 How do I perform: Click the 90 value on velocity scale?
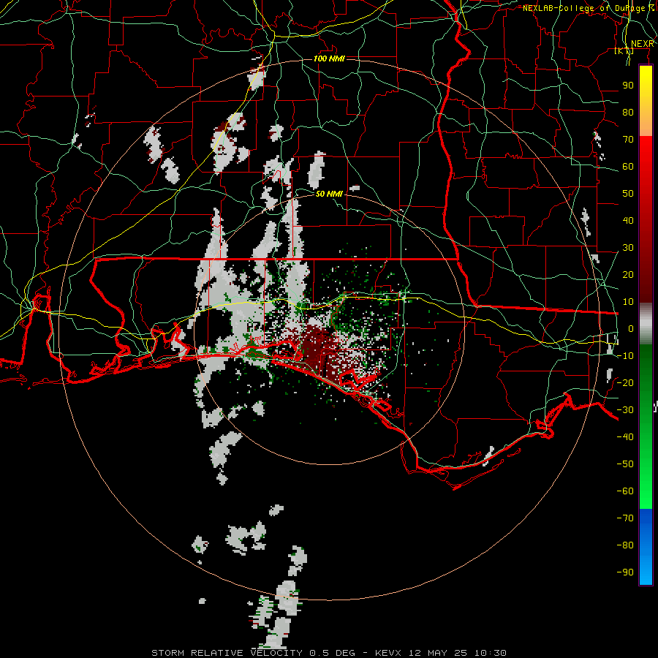(628, 86)
